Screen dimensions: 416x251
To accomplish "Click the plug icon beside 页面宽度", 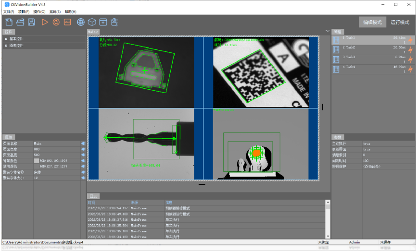I will (83, 149).
